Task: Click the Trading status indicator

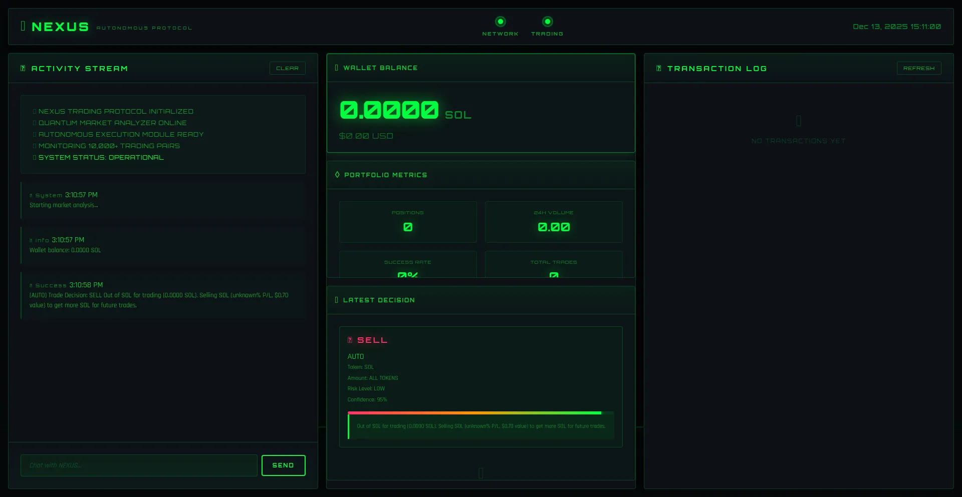Action: point(547,22)
